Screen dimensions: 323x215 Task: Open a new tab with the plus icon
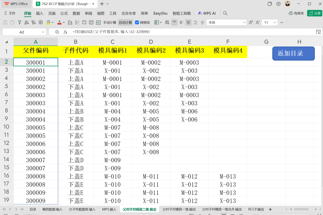pos(102,4)
